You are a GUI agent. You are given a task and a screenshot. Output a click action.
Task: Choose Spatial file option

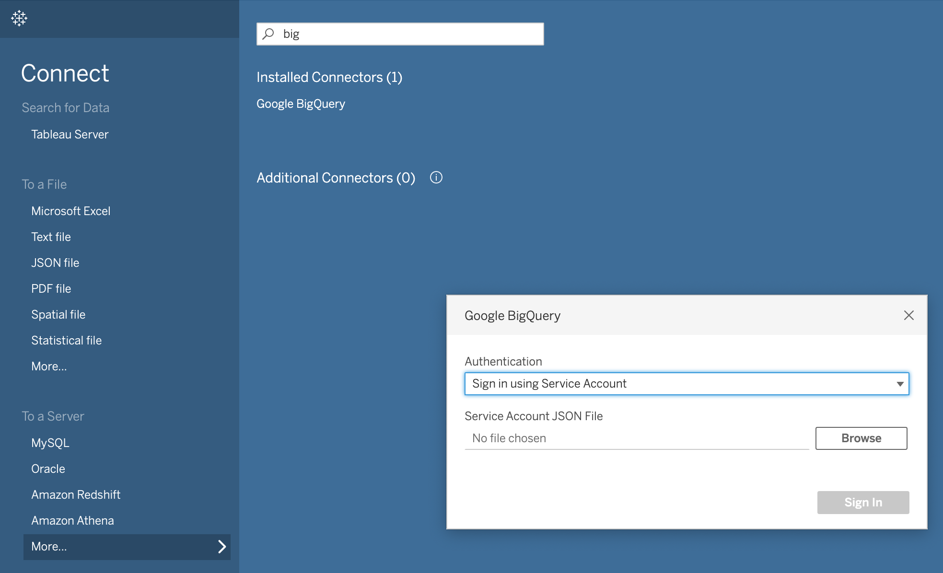58,314
